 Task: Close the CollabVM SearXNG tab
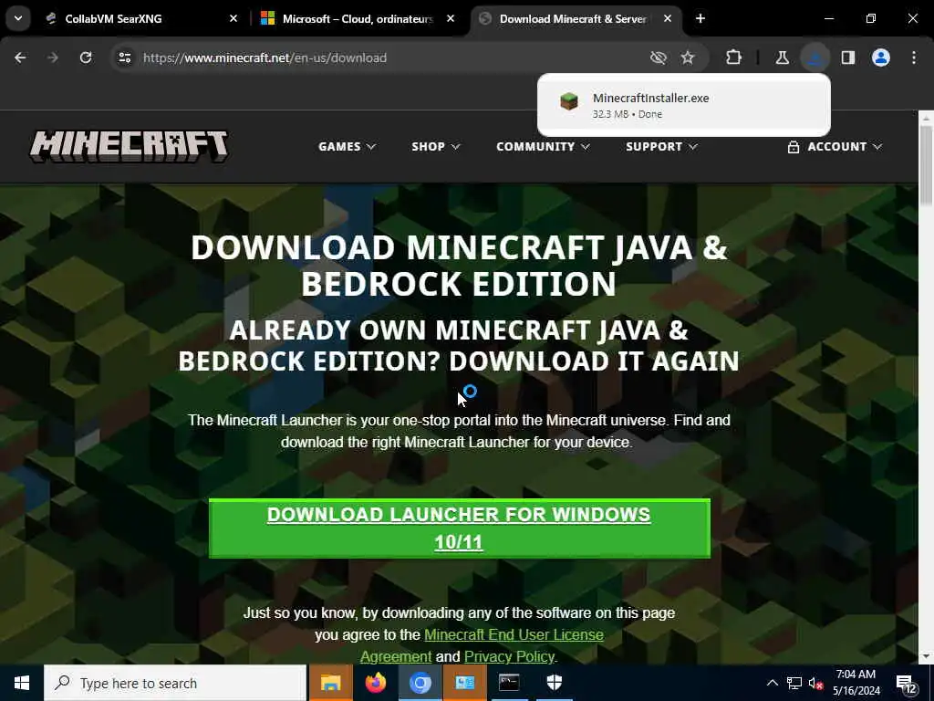pos(233,19)
